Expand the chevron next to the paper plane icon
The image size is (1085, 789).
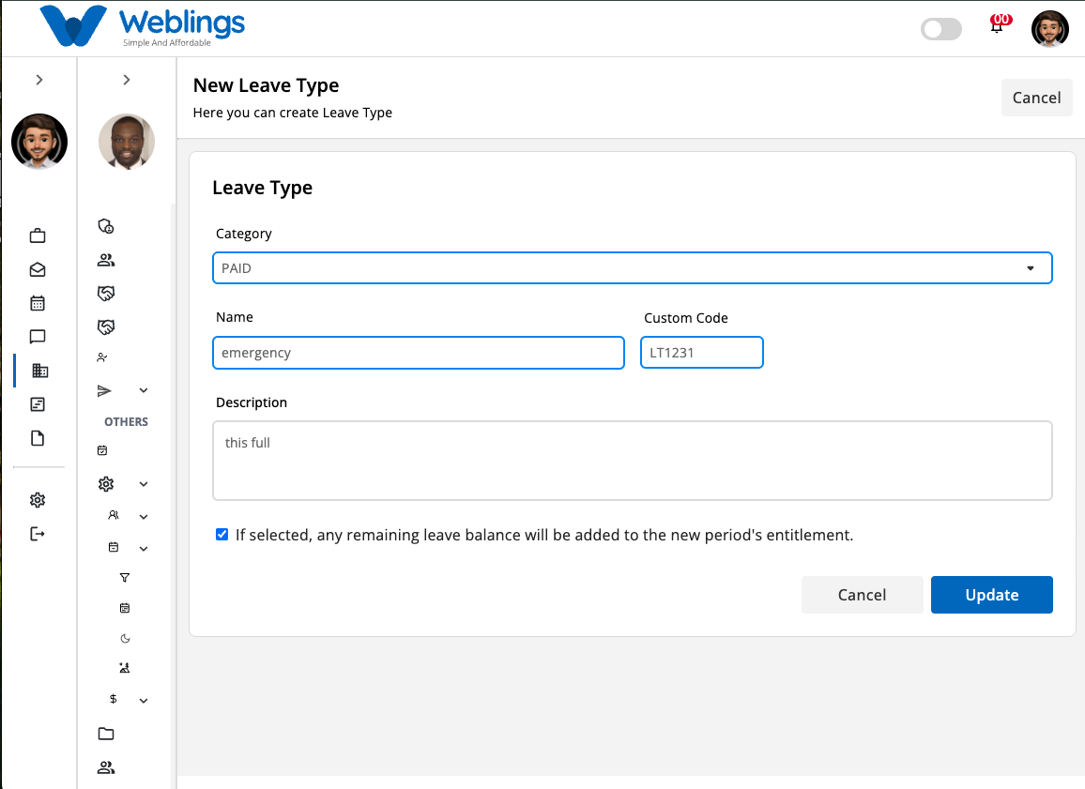click(144, 390)
